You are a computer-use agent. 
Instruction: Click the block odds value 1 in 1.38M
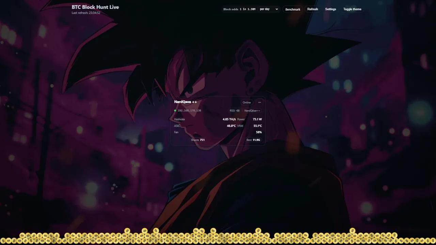pos(248,9)
